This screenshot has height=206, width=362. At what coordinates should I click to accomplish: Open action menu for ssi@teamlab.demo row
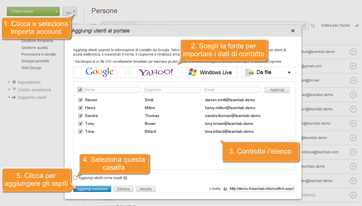pos(354,109)
